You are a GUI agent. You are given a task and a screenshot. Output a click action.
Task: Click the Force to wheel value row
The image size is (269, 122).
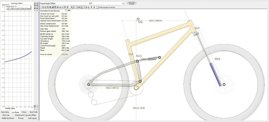pos(55,54)
